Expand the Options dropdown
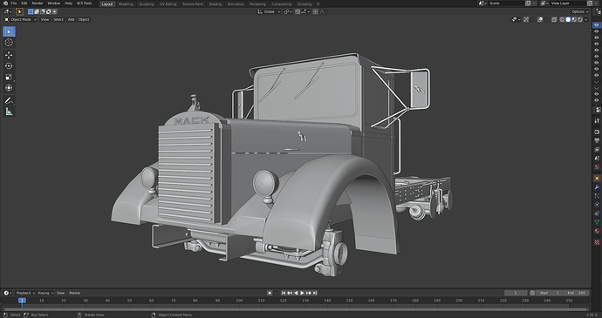The image size is (602, 318). [x=579, y=11]
